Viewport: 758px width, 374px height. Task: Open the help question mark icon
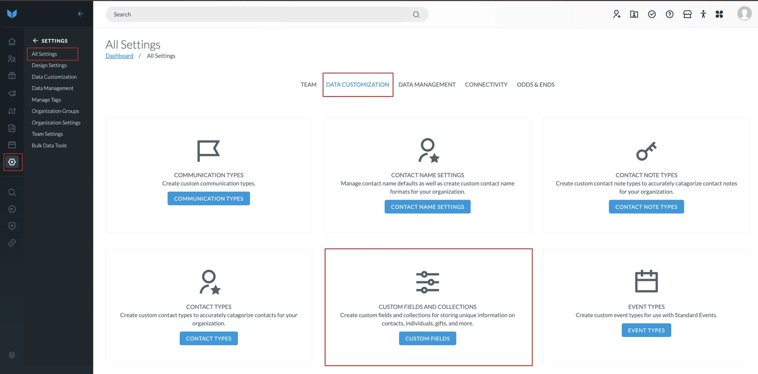pyautogui.click(x=669, y=14)
